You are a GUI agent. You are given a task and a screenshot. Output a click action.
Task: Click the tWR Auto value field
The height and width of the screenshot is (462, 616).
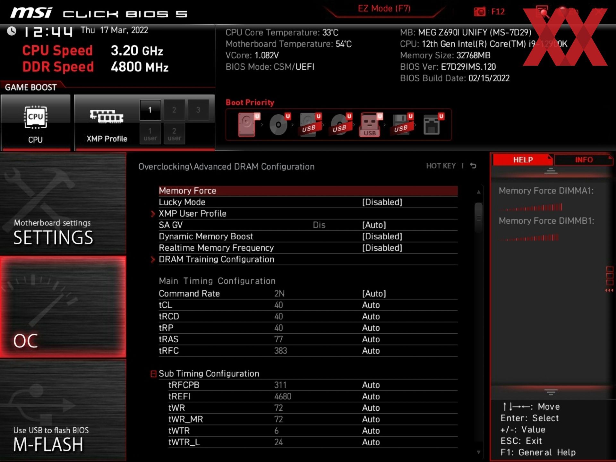(x=371, y=408)
